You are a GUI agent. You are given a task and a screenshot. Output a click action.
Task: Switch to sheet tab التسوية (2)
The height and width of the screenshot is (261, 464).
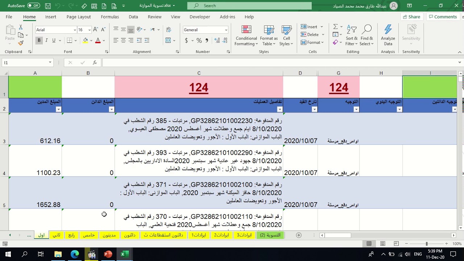(x=270, y=235)
